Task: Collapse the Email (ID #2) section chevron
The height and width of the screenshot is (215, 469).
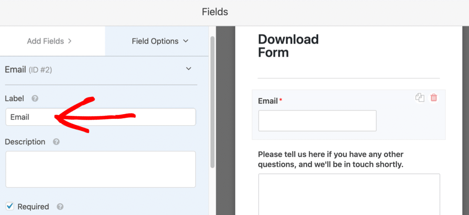Action: [189, 69]
